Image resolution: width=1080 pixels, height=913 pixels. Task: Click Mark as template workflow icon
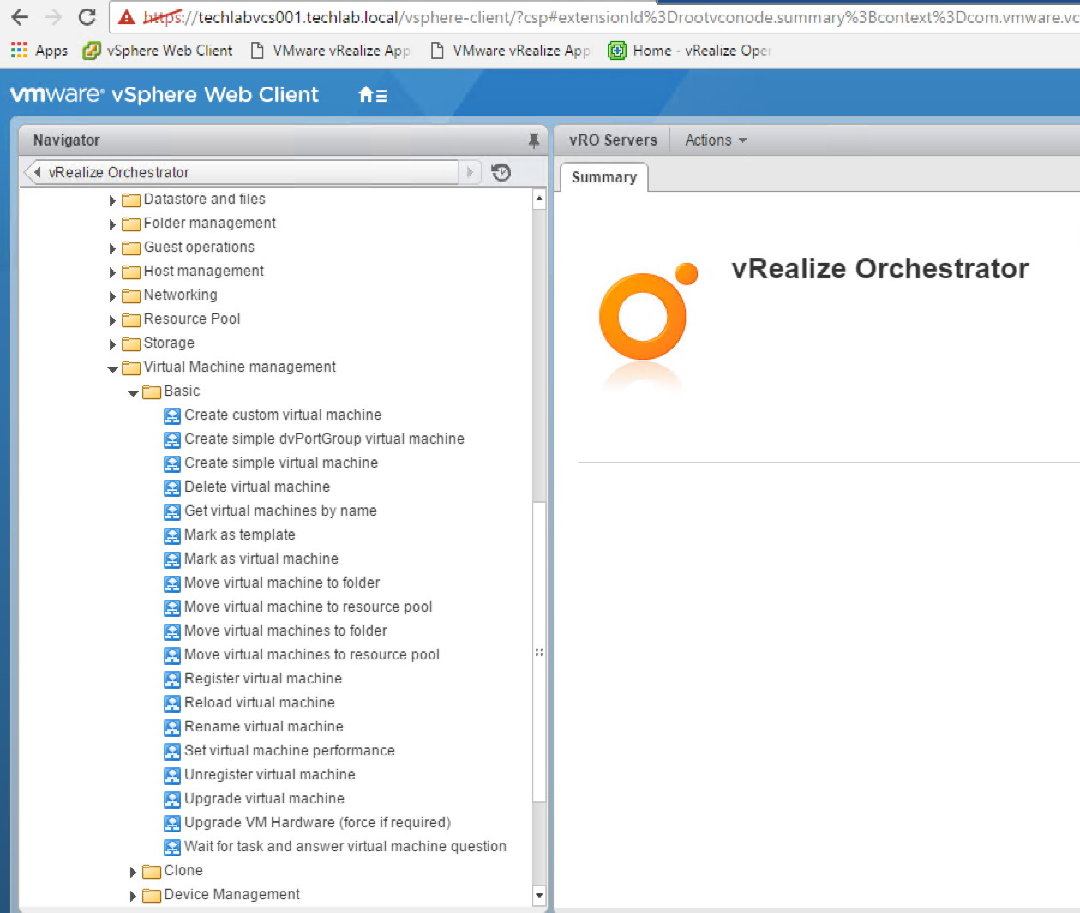[172, 535]
